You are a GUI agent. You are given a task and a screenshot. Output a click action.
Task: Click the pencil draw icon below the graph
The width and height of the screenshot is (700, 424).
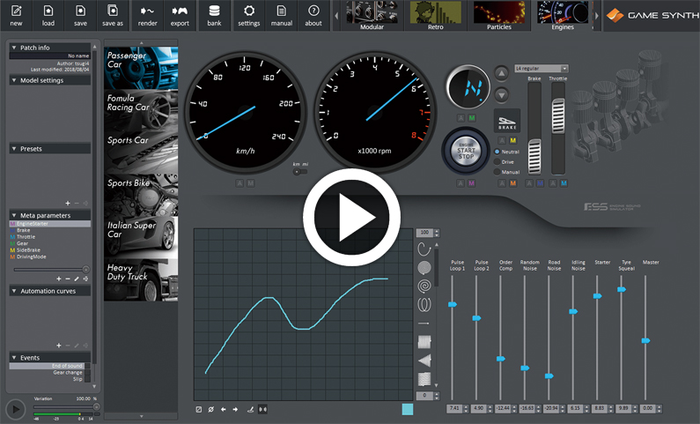click(250, 409)
